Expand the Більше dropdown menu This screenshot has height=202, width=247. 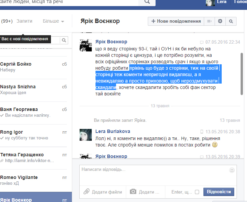[53, 21]
